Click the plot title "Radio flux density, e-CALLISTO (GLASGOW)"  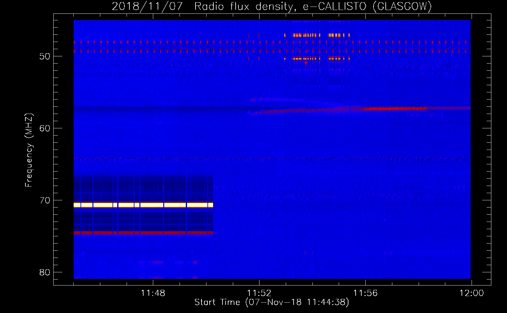[313, 6]
